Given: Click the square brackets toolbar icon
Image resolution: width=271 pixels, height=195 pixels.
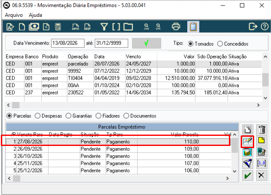Looking at the screenshot, I should coord(116,27).
